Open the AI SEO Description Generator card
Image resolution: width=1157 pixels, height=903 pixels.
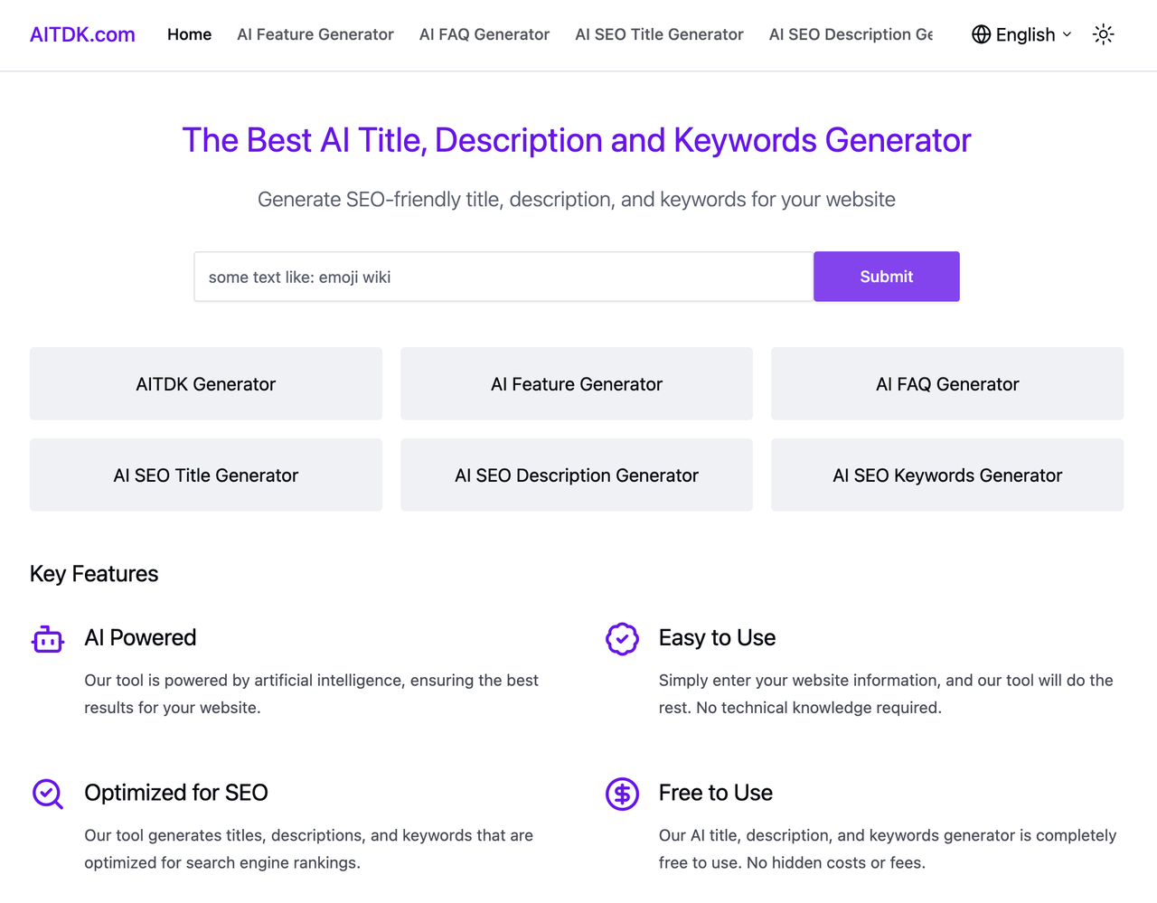[577, 475]
